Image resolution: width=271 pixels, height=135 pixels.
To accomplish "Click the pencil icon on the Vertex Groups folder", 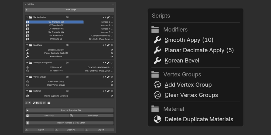I will (108, 77).
